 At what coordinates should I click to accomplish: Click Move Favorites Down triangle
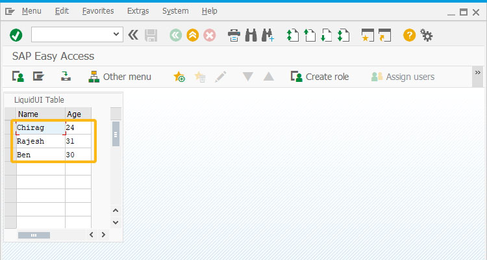tap(248, 77)
